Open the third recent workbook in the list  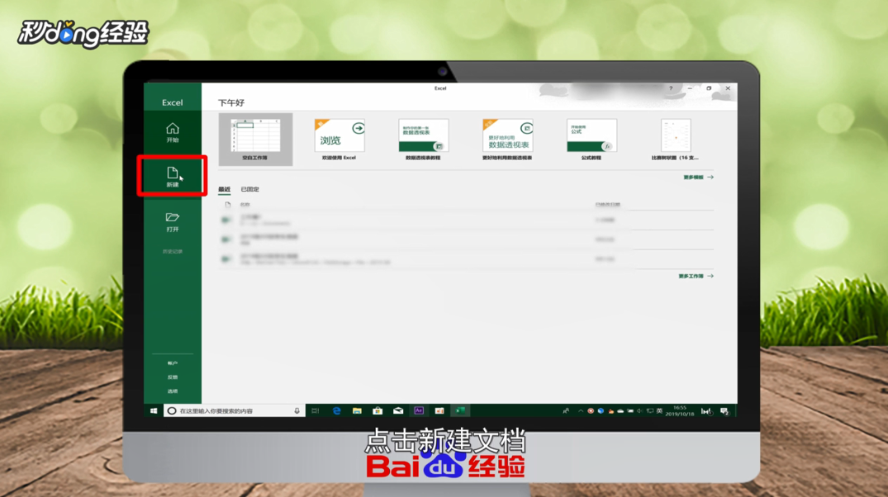click(x=466, y=258)
